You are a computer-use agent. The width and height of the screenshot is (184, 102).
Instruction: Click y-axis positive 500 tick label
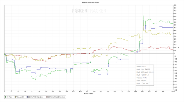coord(175,25)
